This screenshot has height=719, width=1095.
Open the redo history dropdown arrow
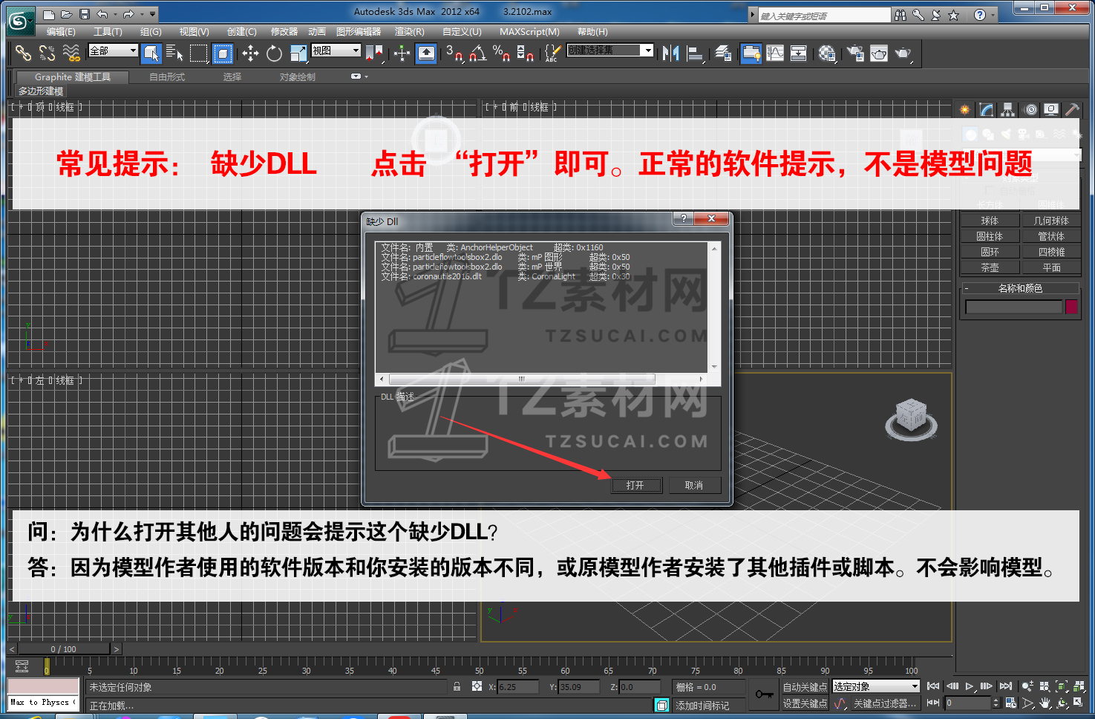click(x=141, y=14)
